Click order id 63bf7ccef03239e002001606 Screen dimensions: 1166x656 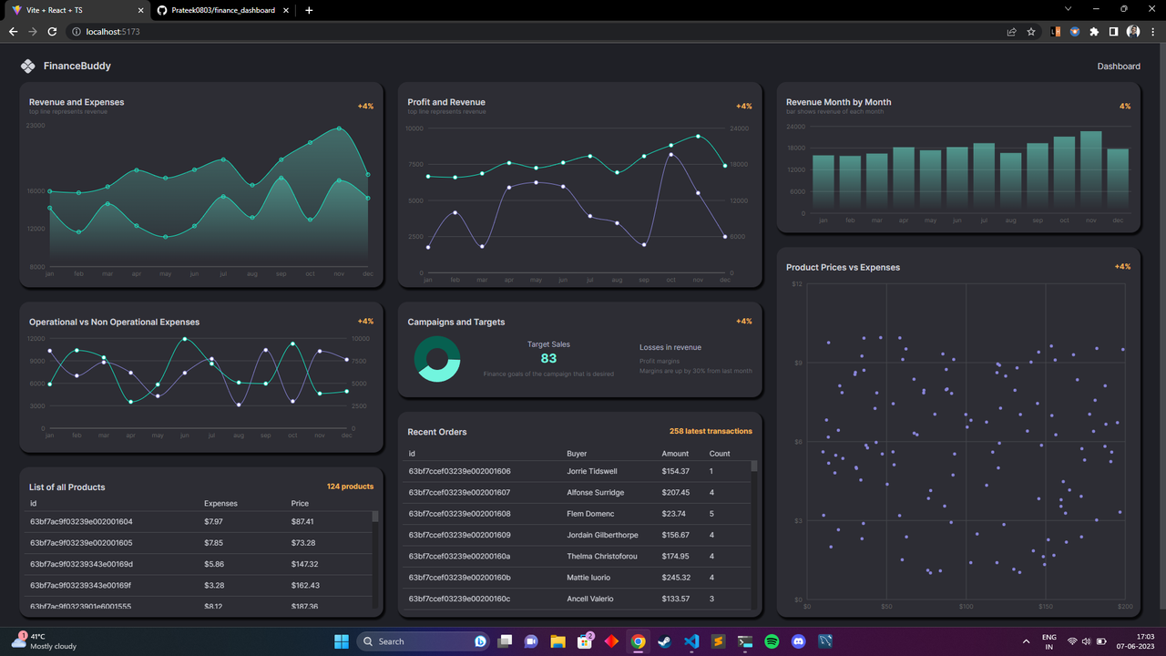click(459, 471)
